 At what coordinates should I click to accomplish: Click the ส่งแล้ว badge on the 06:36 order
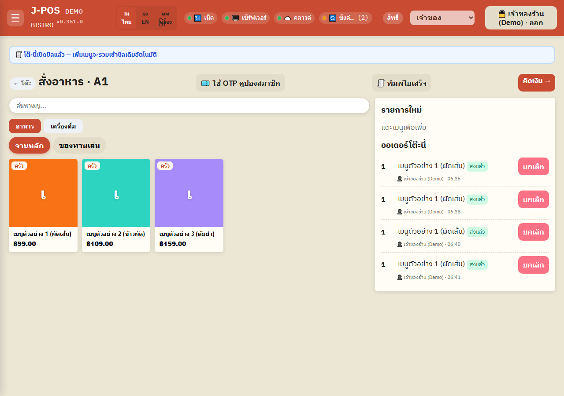pos(477,166)
